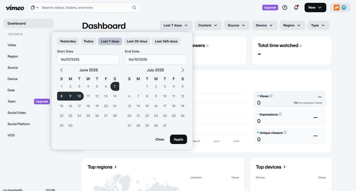
Task: Open the New dropdown button
Action: click(x=315, y=7)
